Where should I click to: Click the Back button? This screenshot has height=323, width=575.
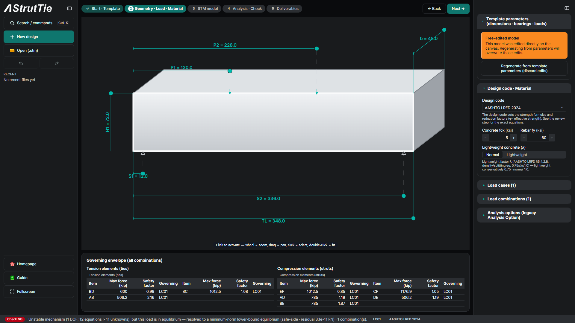tap(434, 9)
